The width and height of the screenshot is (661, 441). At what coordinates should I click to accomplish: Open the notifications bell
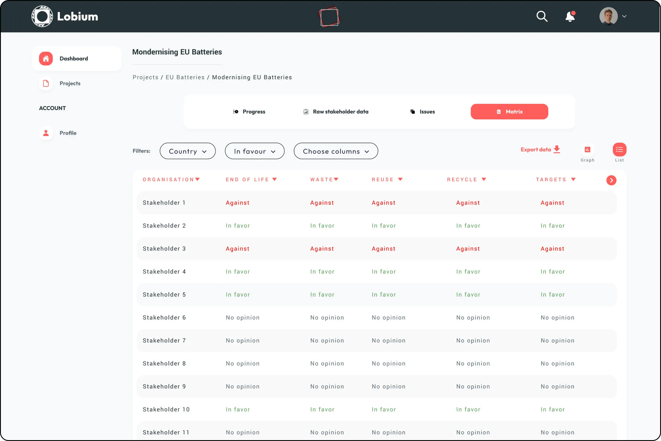tap(570, 16)
